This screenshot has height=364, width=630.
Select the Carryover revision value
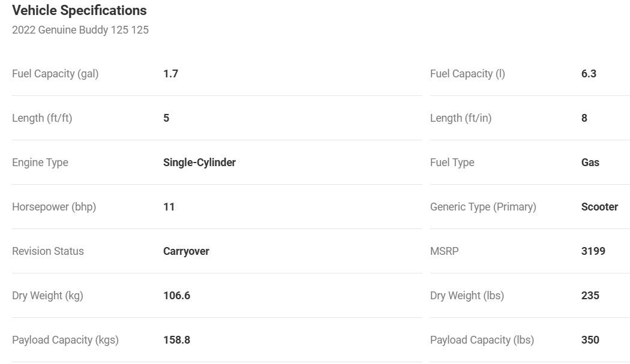click(186, 251)
